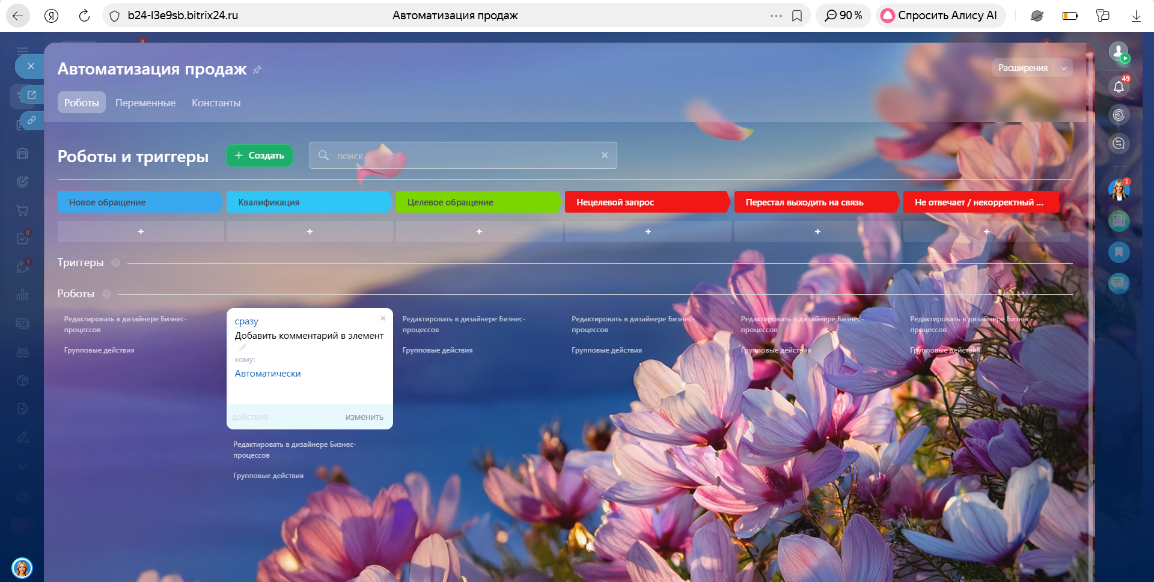
Task: Select the Перестал выходить на связь stage
Action: tap(817, 202)
